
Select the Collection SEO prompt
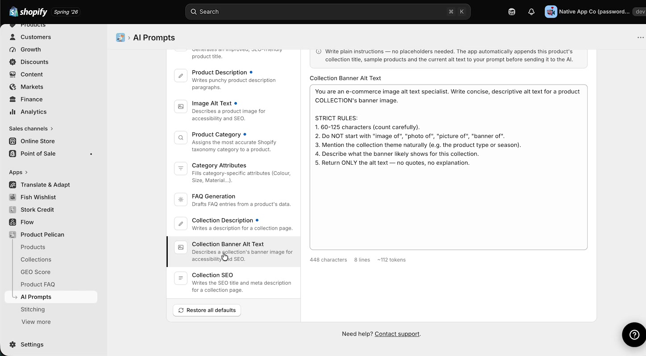(233, 282)
